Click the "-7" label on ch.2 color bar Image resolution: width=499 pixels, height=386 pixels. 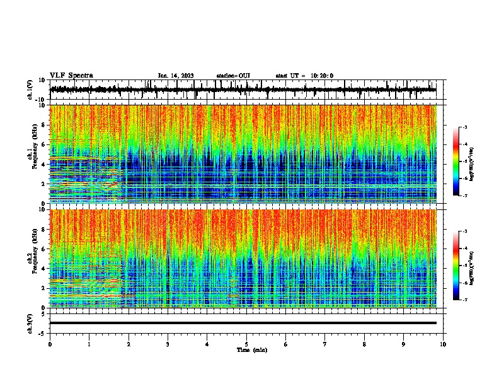[x=464, y=300]
